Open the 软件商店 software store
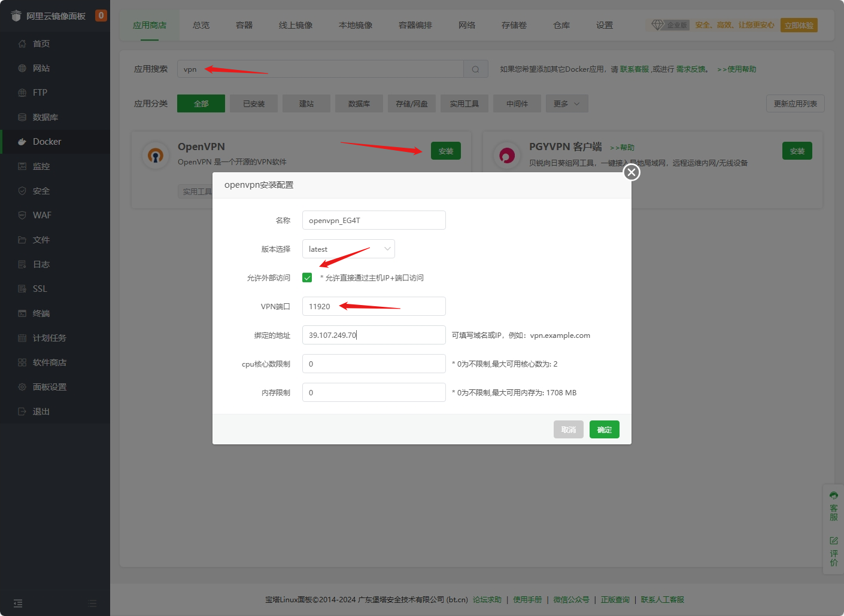This screenshot has width=844, height=616. (x=47, y=362)
